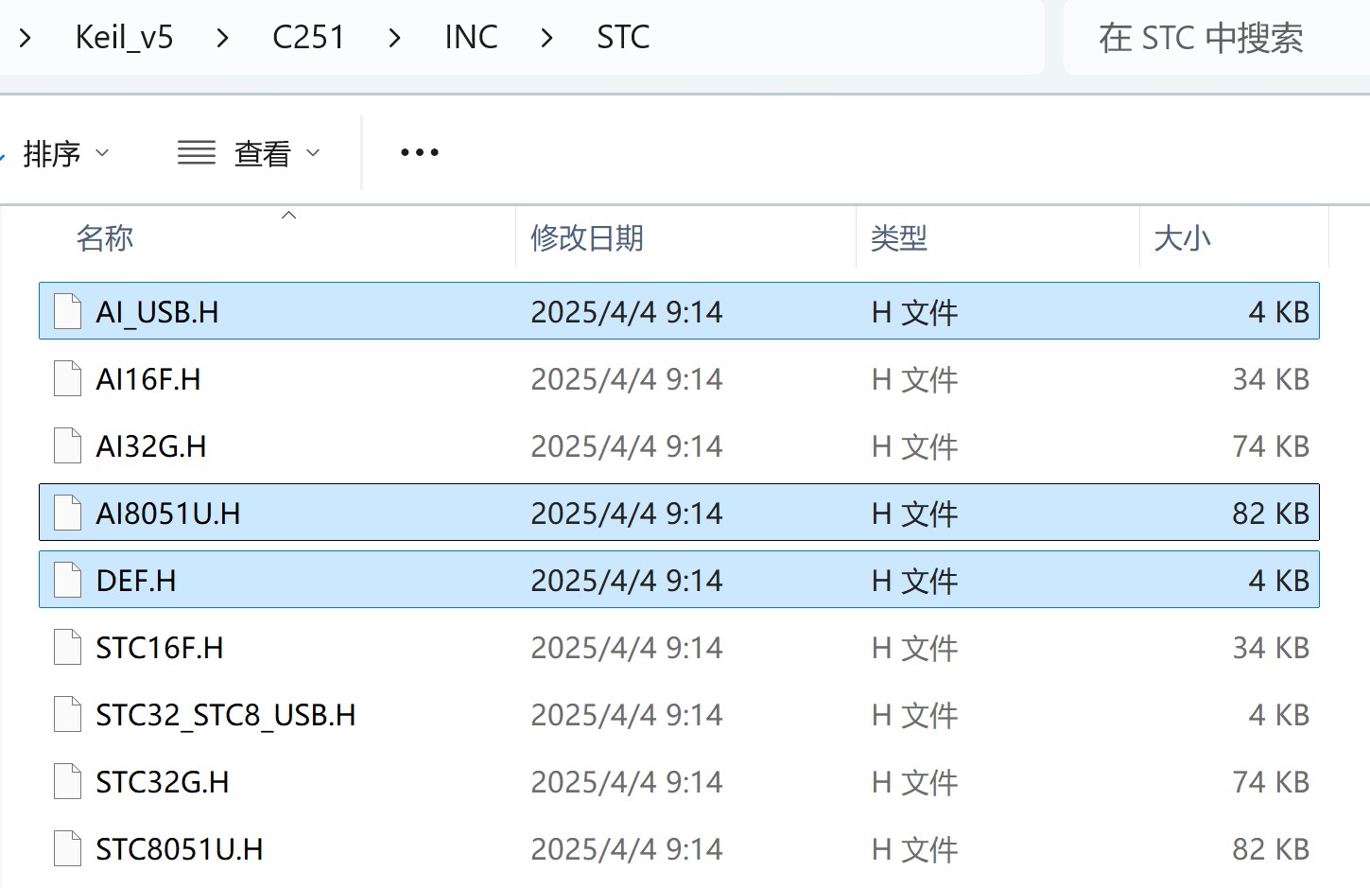1370x888 pixels.
Task: Go to INC folder in breadcrumb
Action: pyautogui.click(x=471, y=38)
